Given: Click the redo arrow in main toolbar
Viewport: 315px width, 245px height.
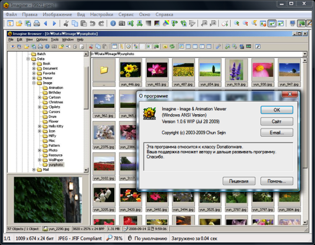Looking at the screenshot, I should click(101, 23).
